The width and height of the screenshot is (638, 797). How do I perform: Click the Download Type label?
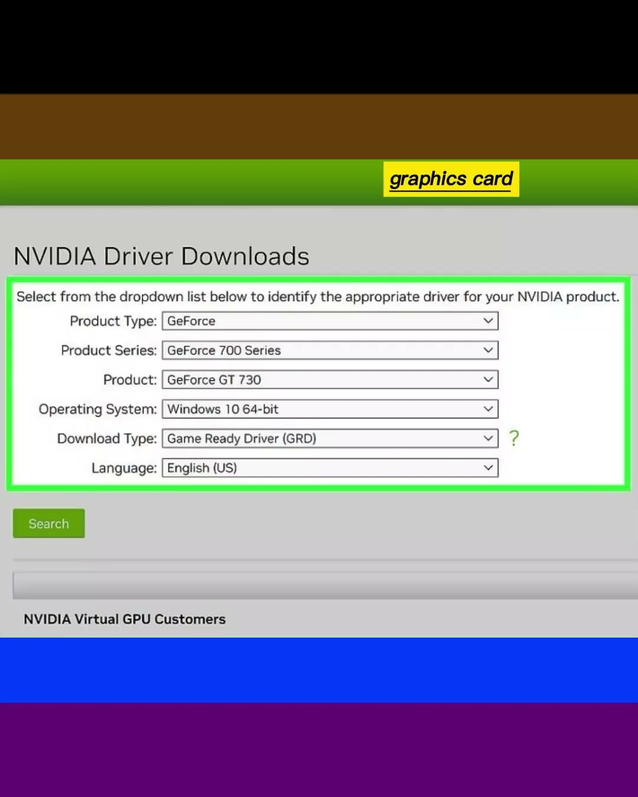107,439
